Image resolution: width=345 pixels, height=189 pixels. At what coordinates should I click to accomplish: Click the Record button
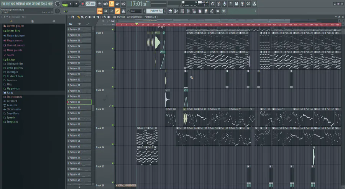point(82,4)
